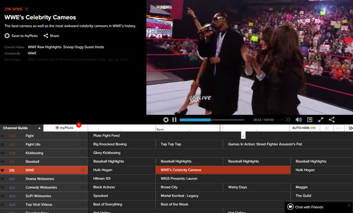This screenshot has width=353, height=213.
Task: Click the small guide pull-down handle under the timeline
Action: pyautogui.click(x=243, y=135)
